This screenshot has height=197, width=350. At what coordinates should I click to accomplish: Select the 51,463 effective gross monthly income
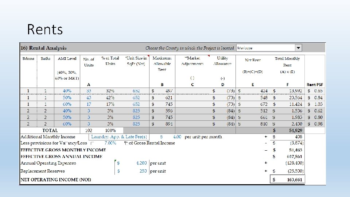click(296, 150)
